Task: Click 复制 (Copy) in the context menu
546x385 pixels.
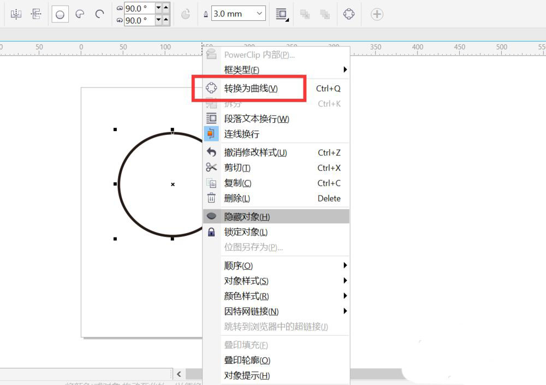Action: coord(238,183)
